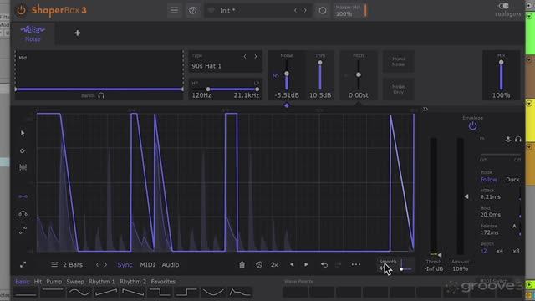Select the pointer selection tool
The width and height of the screenshot is (535, 301).
[23, 134]
